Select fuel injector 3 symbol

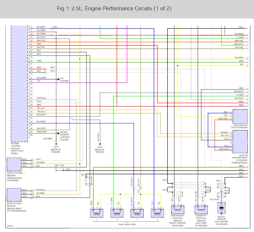tap(137, 213)
